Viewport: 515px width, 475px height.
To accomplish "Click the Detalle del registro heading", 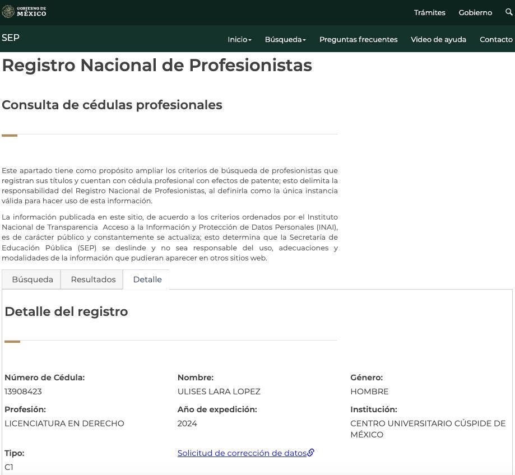I will pyautogui.click(x=66, y=311).
